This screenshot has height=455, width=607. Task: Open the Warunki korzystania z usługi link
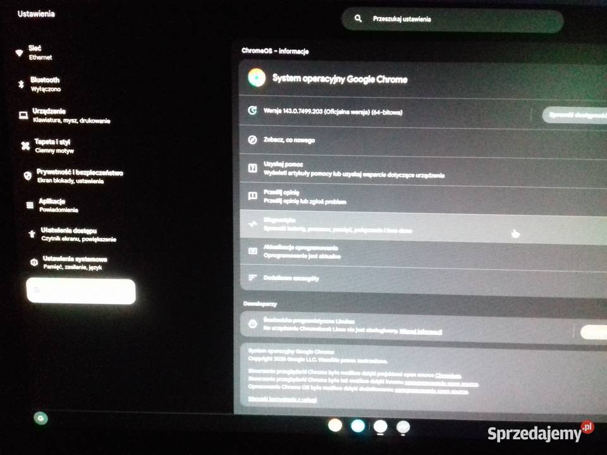pos(282,399)
